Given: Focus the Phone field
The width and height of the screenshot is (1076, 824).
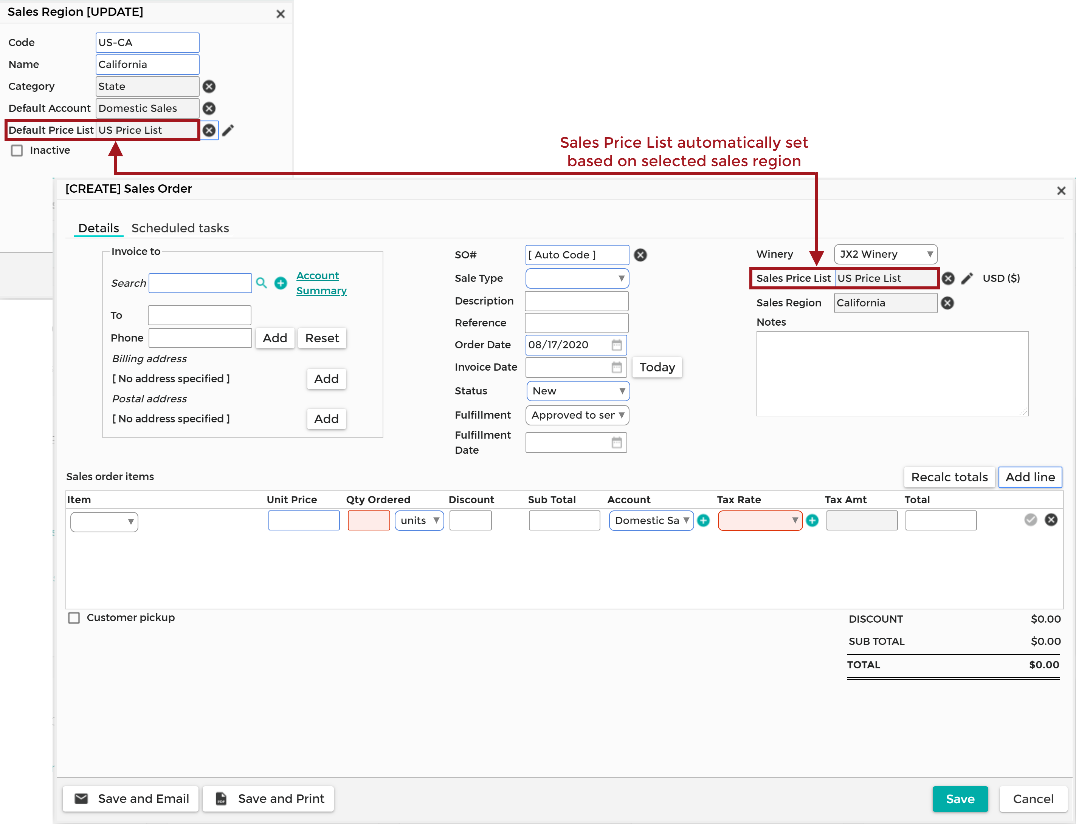Looking at the screenshot, I should [200, 339].
